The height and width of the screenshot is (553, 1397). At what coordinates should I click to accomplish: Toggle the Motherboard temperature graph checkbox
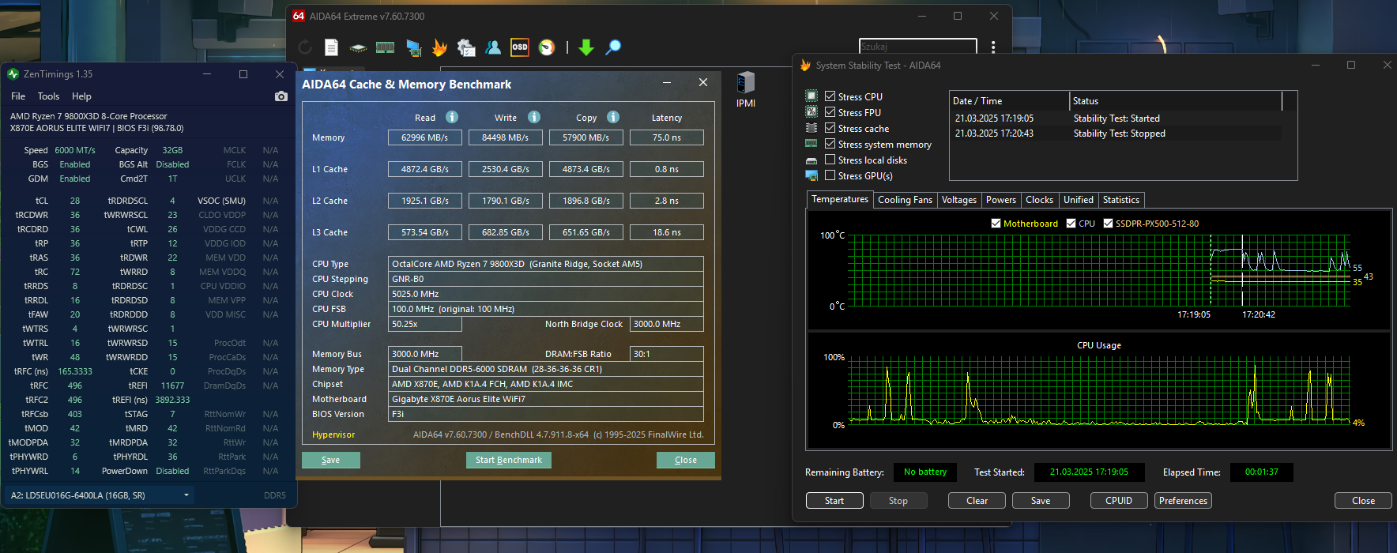coord(996,224)
